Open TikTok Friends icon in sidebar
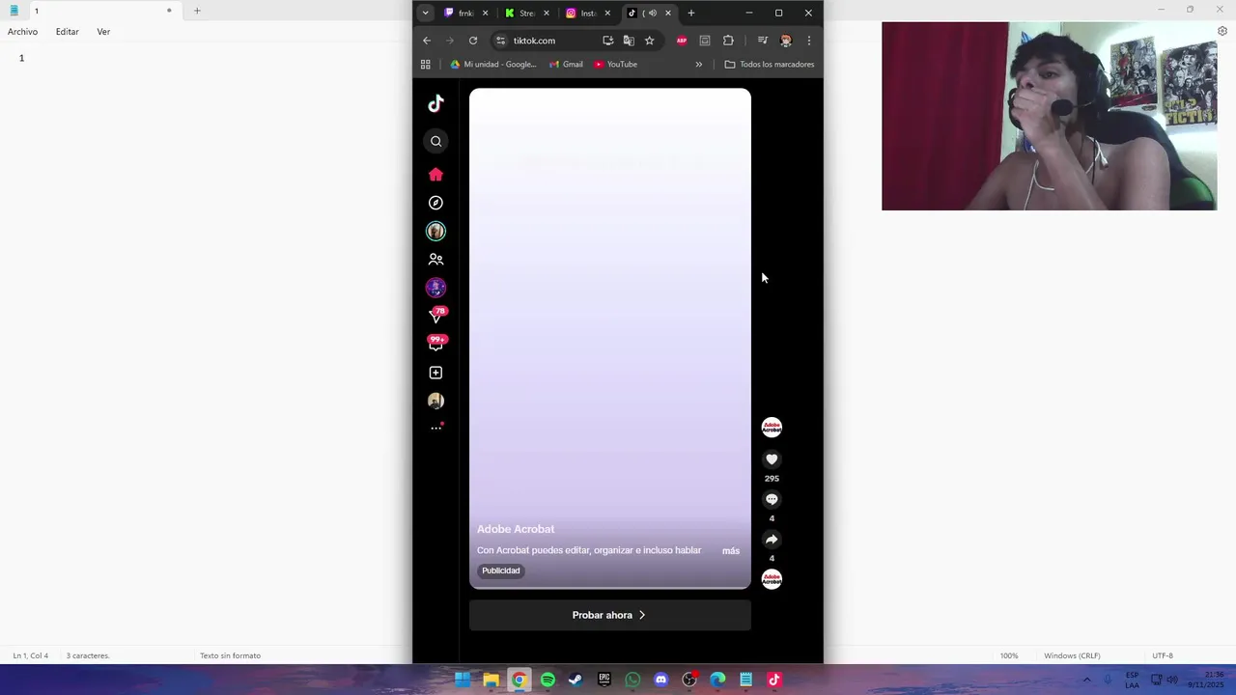This screenshot has height=695, width=1236. tap(435, 260)
